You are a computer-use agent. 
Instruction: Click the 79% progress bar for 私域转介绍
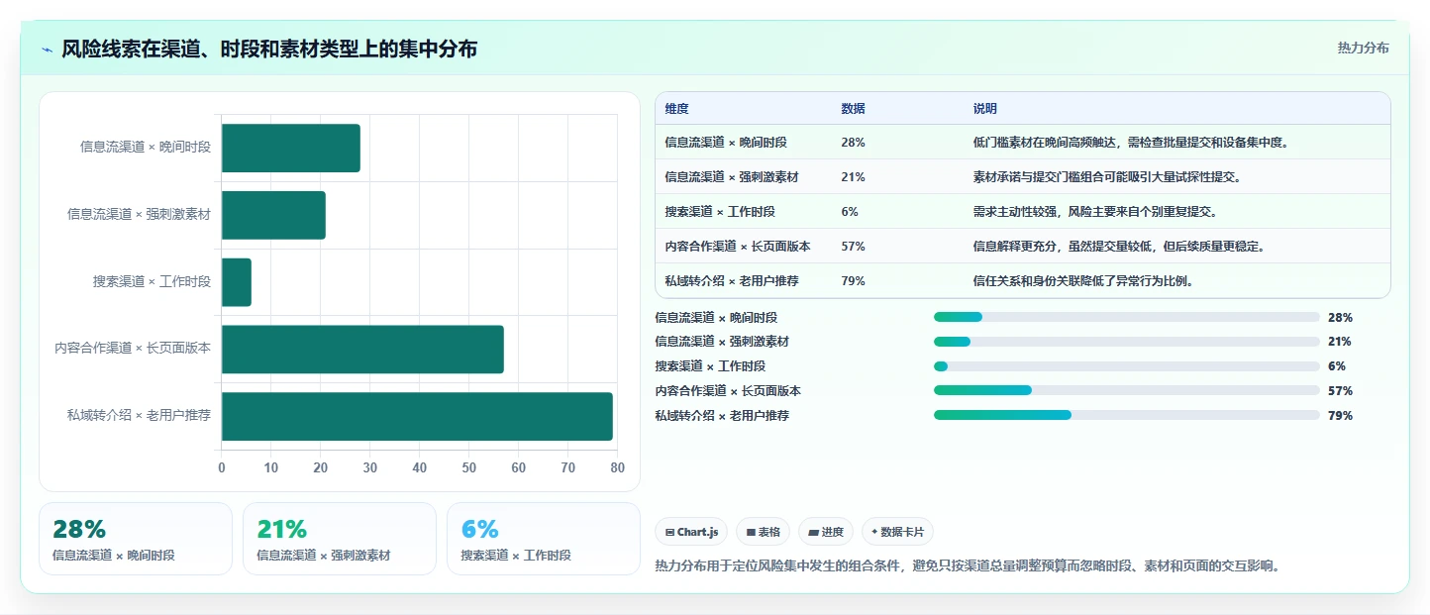tap(1127, 416)
